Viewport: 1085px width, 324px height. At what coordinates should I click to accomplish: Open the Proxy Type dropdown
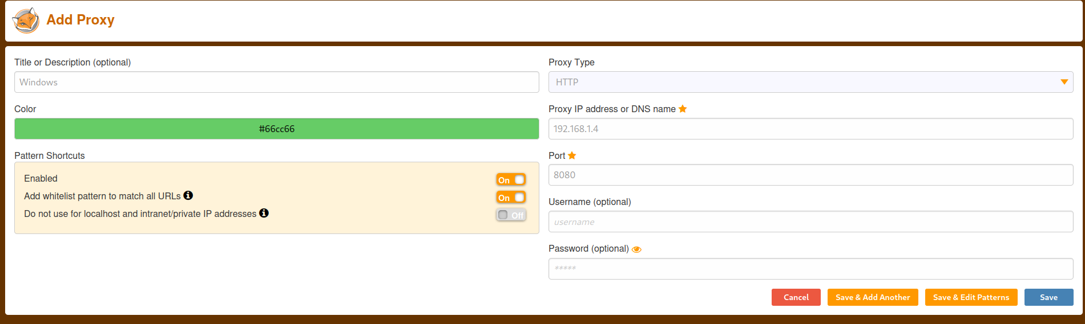point(810,82)
